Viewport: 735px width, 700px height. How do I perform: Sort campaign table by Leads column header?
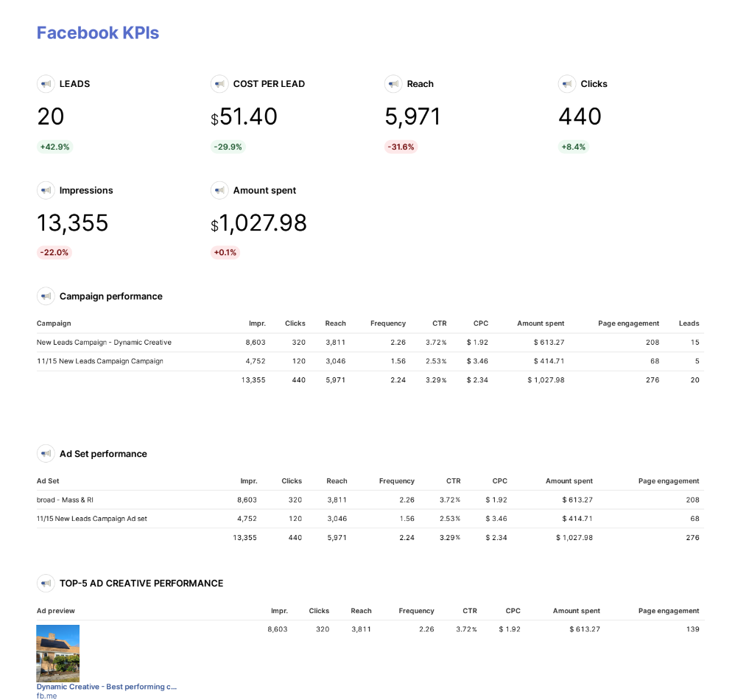pos(689,323)
